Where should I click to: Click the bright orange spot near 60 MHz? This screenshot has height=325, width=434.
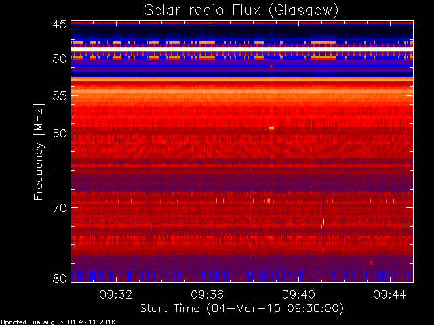[x=271, y=128]
